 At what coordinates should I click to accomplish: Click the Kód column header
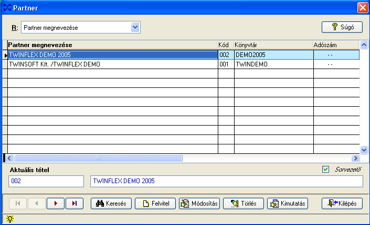(226, 45)
